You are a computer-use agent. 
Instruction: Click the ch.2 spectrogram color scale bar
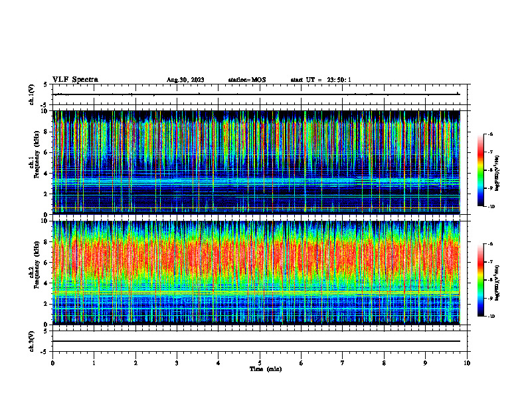(481, 280)
